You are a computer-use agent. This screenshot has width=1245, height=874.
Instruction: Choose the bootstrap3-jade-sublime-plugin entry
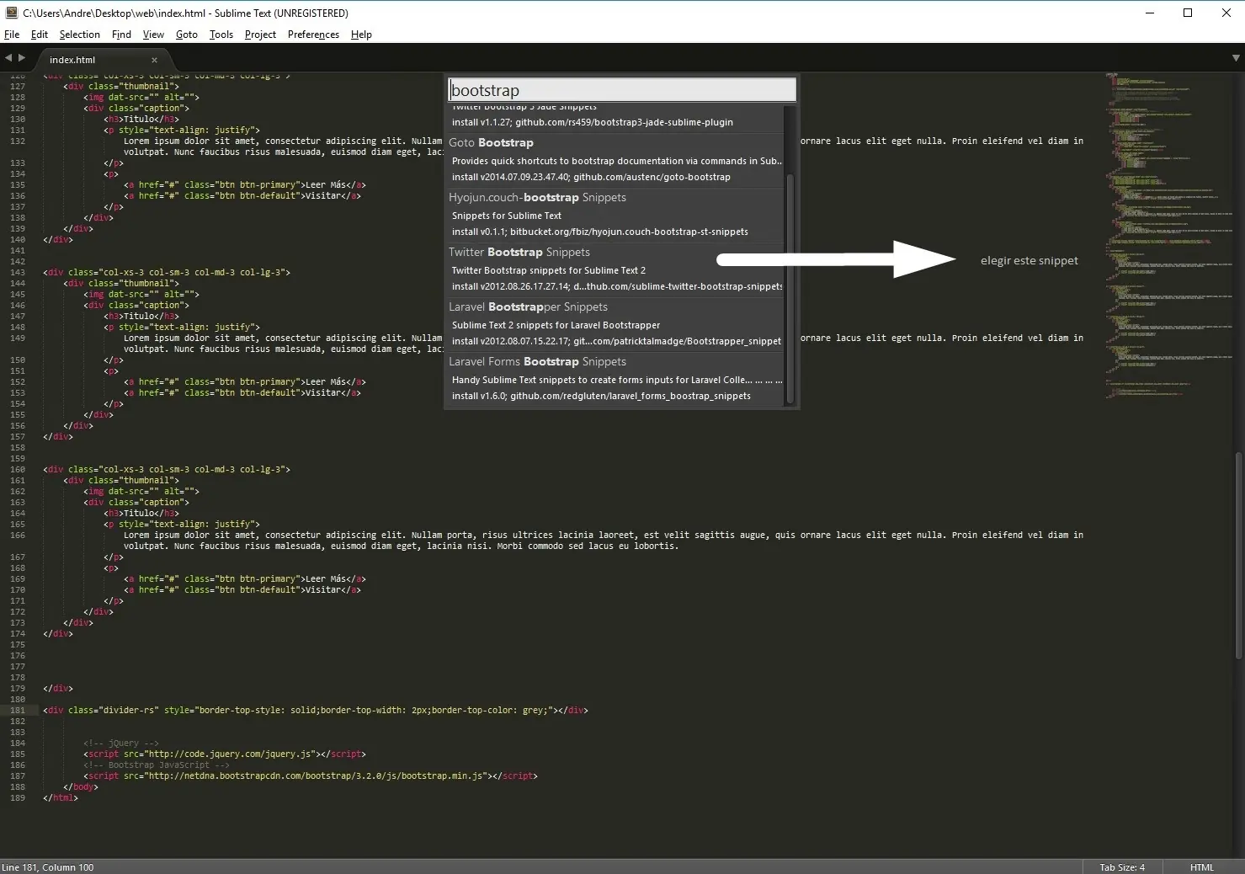(x=615, y=119)
